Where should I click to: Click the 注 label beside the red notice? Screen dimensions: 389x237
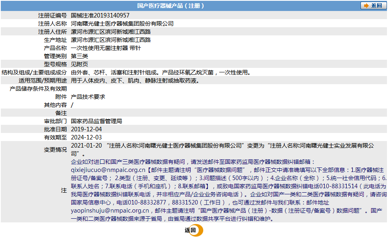[x=64, y=190]
